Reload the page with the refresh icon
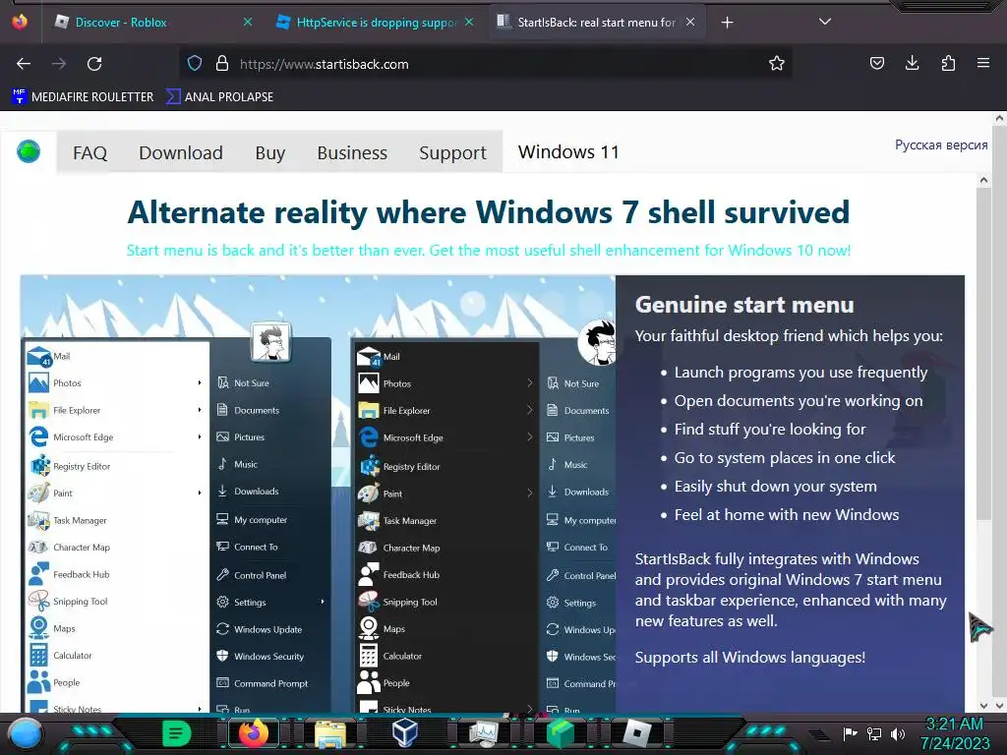The height and width of the screenshot is (755, 1007). click(94, 64)
